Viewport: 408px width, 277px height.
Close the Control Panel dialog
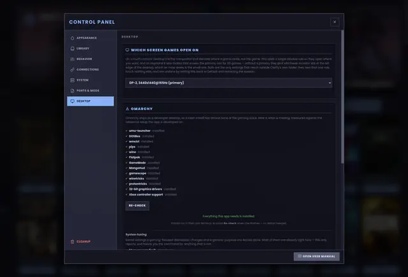coord(335,22)
